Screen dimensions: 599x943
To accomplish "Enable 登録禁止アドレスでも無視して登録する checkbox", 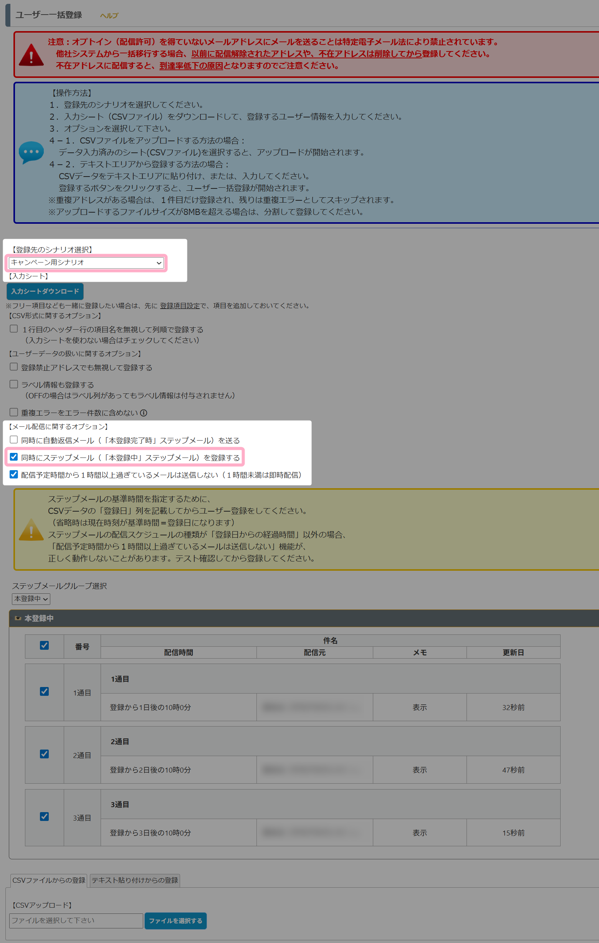I will (14, 367).
